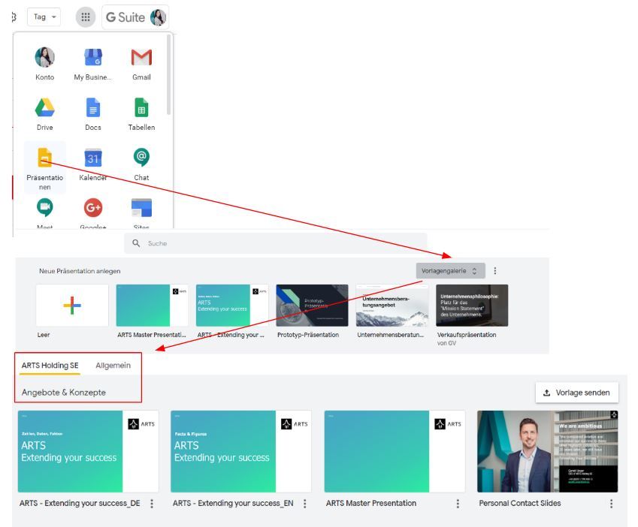The height and width of the screenshot is (527, 638).
Task: Launch the Docs app
Action: 92,114
